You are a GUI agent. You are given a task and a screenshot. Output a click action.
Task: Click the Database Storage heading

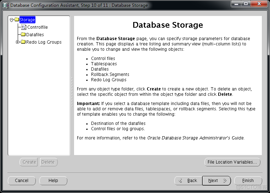click(x=168, y=25)
